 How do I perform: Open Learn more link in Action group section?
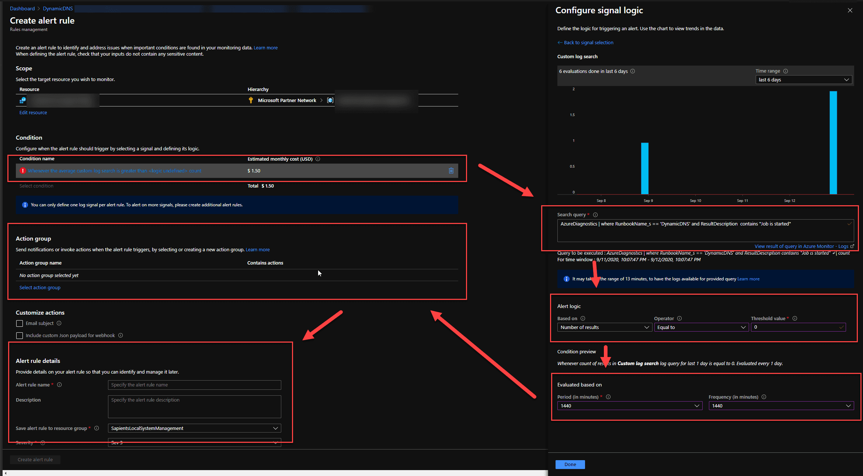[x=258, y=249]
